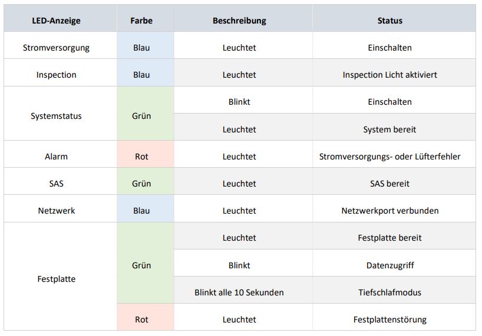Click the green color cell for SAS
Screen dimensions: 482x336
141,184
